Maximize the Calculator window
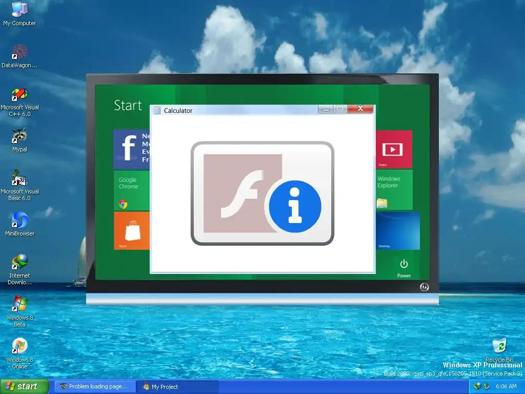The width and height of the screenshot is (525, 394). coord(340,109)
